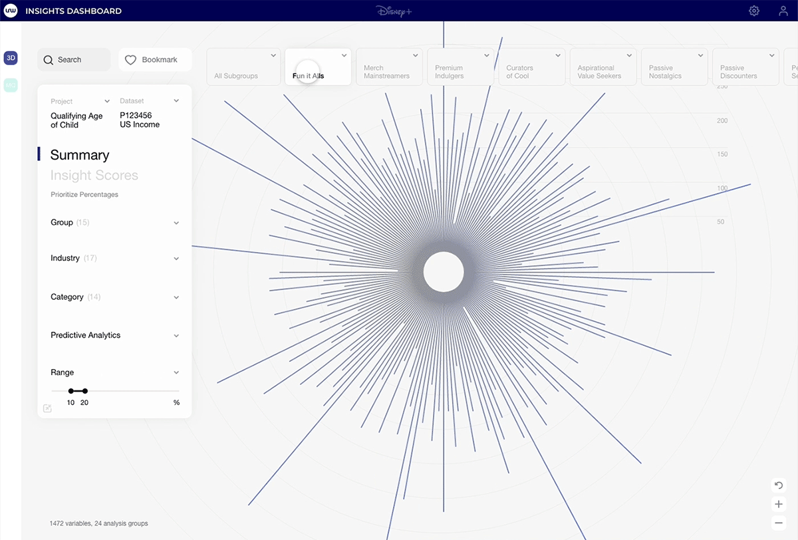Open the Fun it Alls dropdown chevron
The width and height of the screenshot is (798, 540).
[344, 55]
